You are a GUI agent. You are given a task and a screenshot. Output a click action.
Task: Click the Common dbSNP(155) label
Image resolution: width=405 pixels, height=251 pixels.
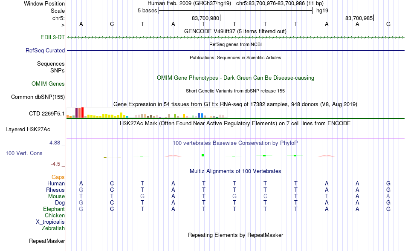click(x=38, y=97)
